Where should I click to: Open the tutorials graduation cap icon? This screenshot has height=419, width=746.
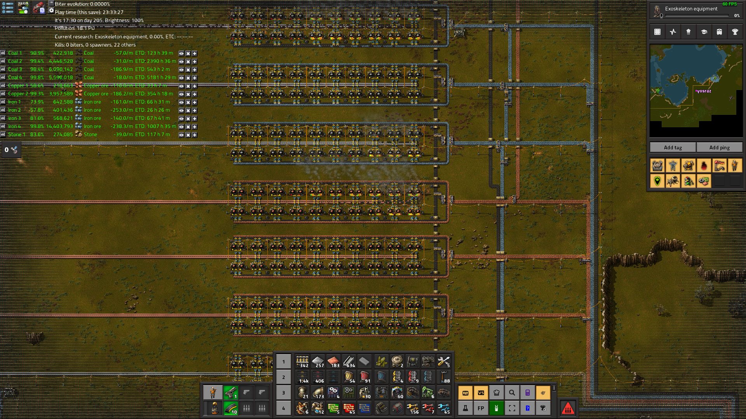[x=704, y=32]
